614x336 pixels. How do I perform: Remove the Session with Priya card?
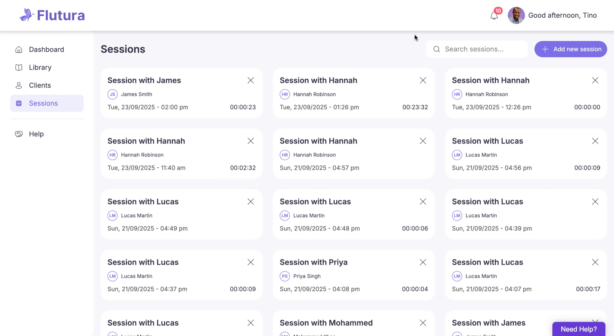pyautogui.click(x=423, y=262)
